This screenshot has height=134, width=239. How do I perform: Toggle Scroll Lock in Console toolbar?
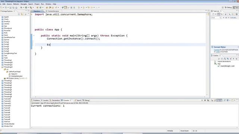click(215, 100)
